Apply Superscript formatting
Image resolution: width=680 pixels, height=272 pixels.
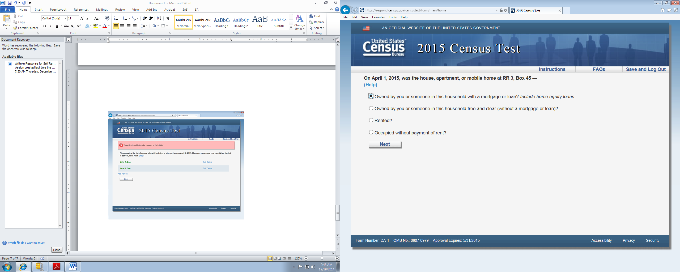pos(79,26)
